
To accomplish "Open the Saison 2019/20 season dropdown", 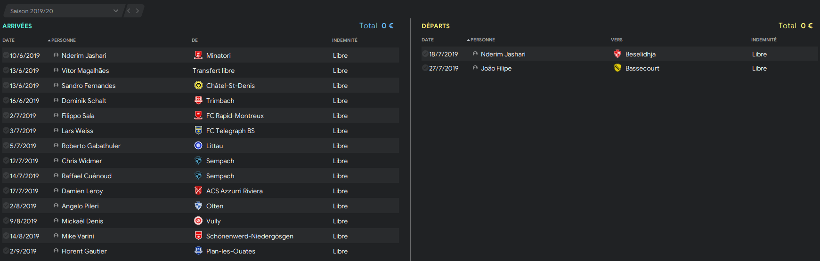I will point(64,11).
